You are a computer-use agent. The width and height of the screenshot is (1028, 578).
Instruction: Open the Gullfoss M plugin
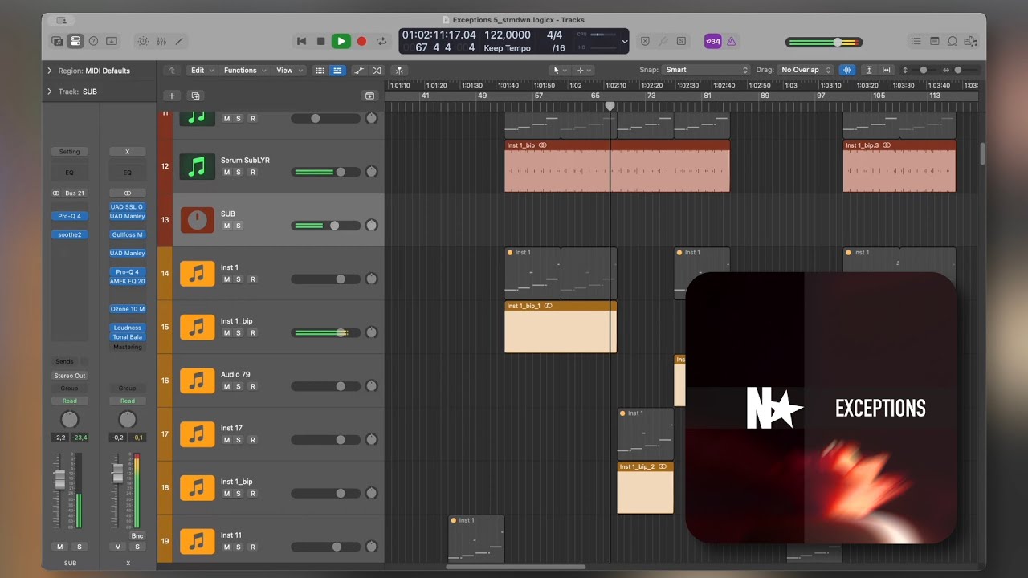click(x=128, y=235)
